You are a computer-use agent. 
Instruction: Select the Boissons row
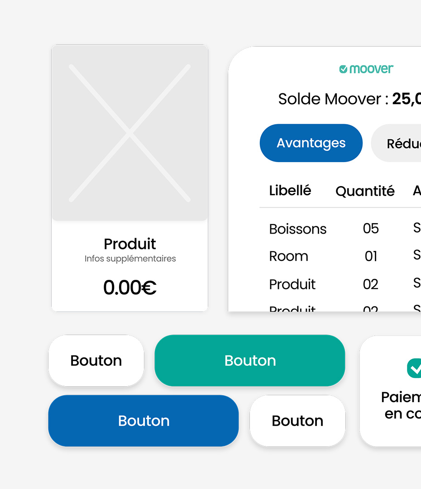point(340,229)
